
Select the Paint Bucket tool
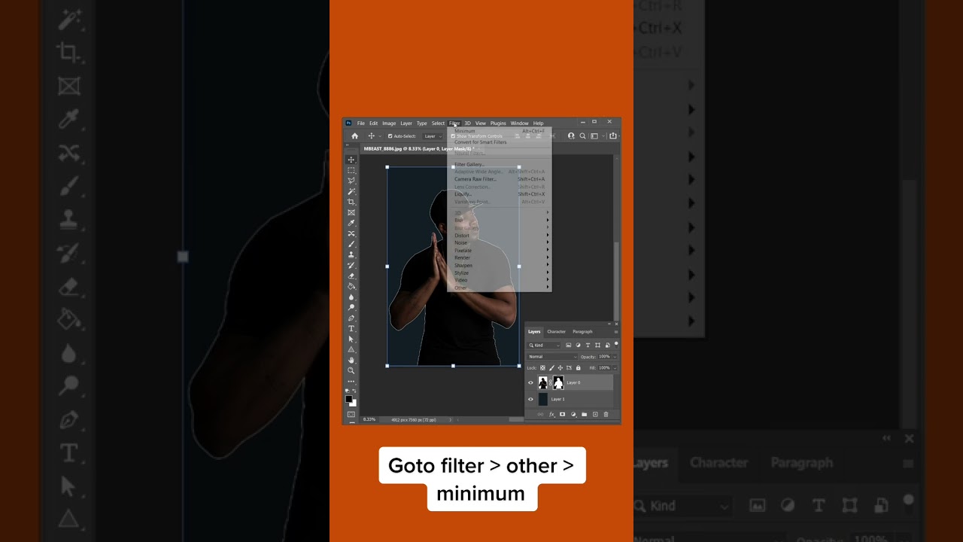351,286
